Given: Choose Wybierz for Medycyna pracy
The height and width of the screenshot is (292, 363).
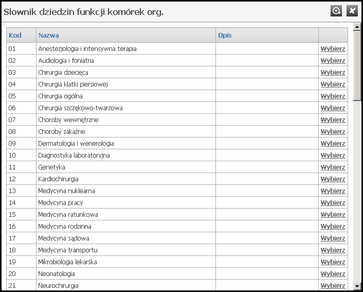Looking at the screenshot, I should point(333,203).
